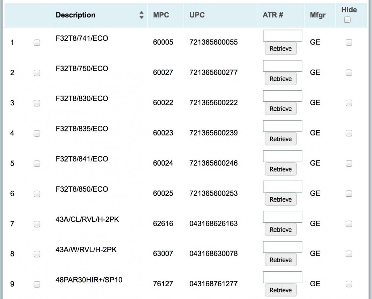Focus the ATR # field on row 2
Viewport: 372px width, 299px height.
click(282, 65)
